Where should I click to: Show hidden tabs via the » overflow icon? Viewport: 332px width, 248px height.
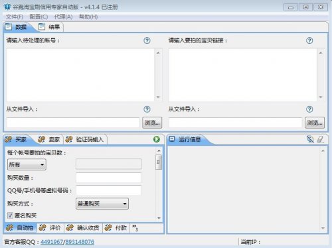(135, 227)
